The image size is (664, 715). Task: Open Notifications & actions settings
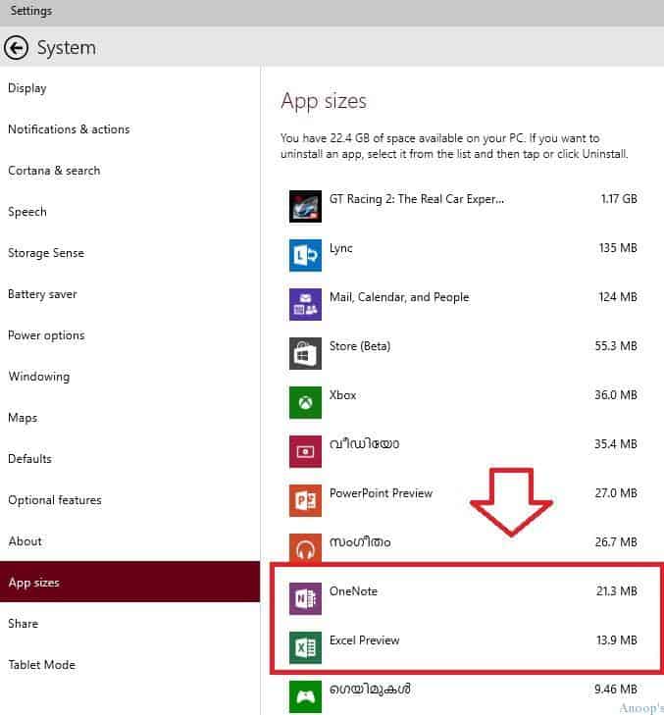point(130,129)
